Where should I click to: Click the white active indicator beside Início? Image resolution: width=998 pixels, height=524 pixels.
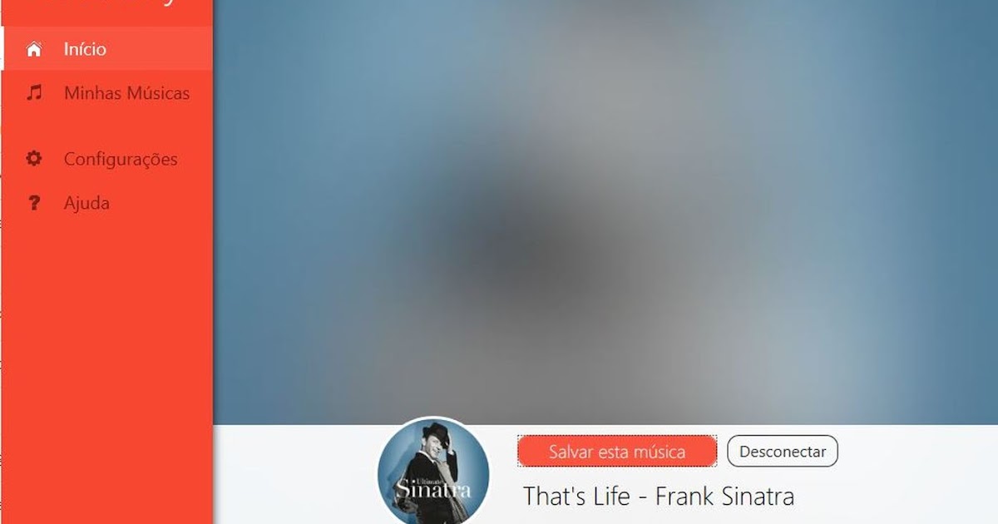2,49
